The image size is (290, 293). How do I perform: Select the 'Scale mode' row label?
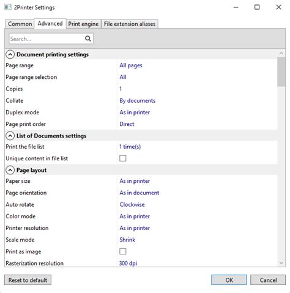(x=20, y=240)
